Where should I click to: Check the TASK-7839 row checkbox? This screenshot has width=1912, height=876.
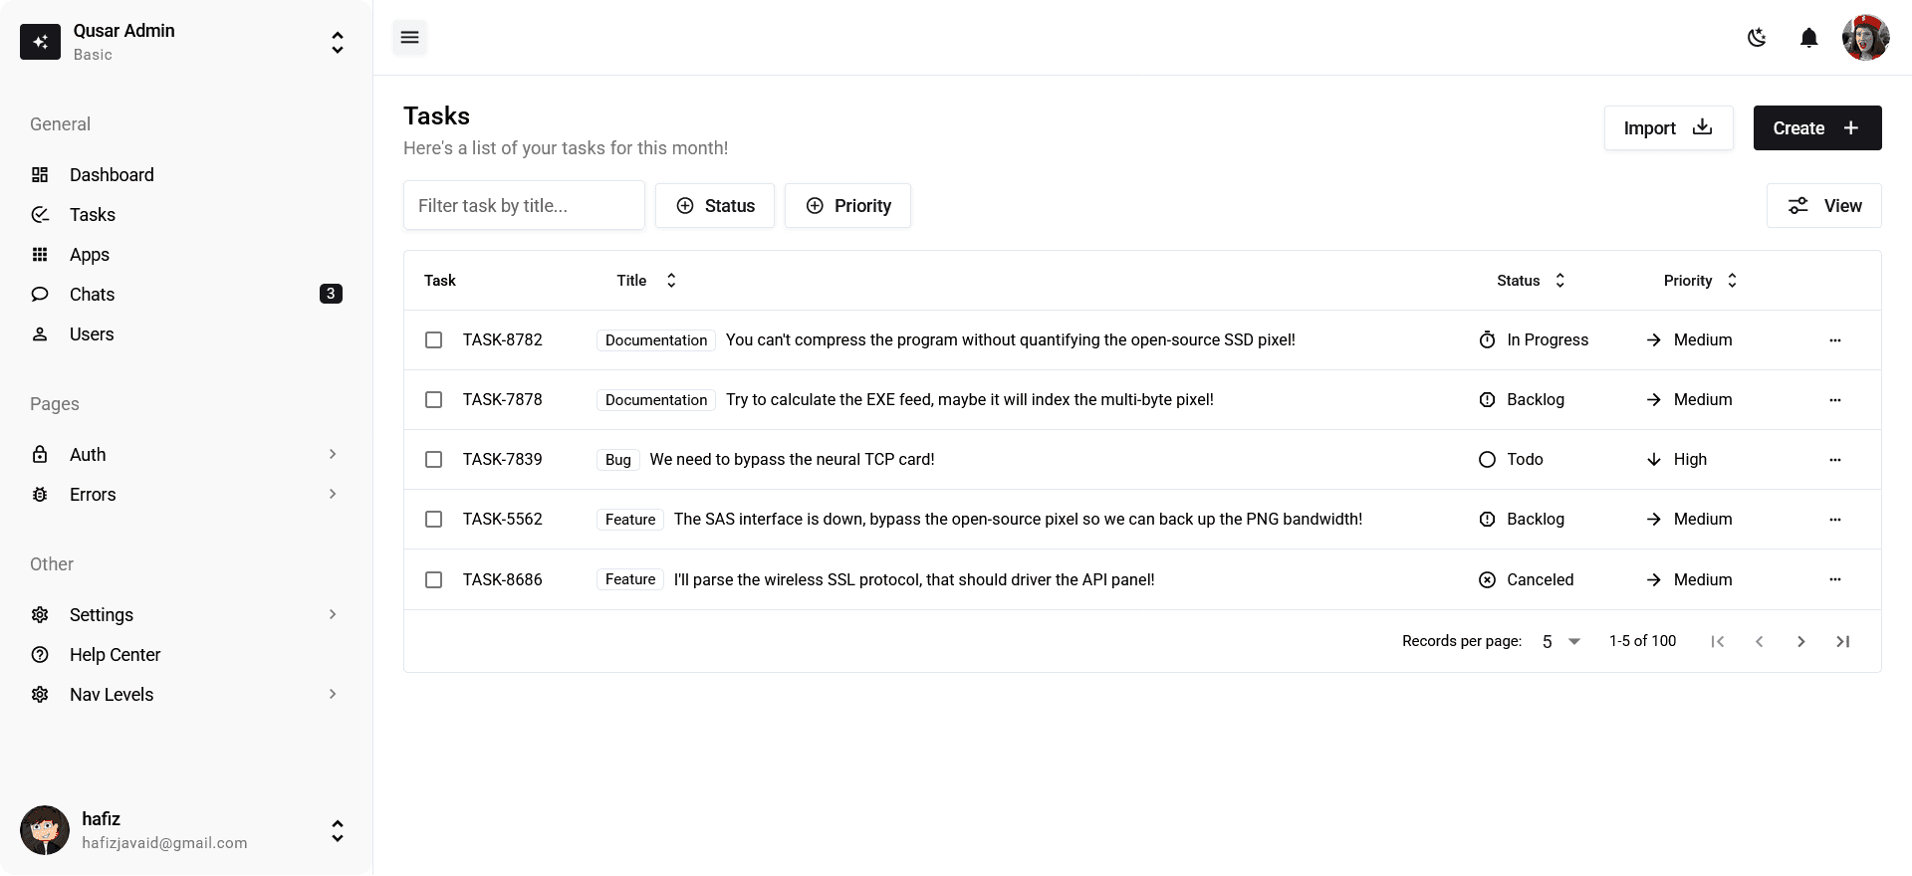tap(434, 460)
